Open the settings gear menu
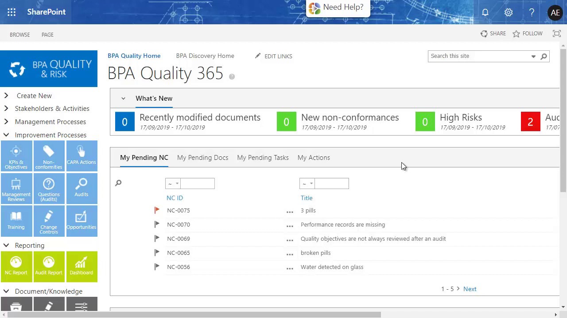The height and width of the screenshot is (318, 567). 509,12
